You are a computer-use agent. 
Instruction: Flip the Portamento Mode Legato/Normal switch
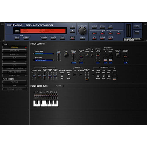click(98, 76)
